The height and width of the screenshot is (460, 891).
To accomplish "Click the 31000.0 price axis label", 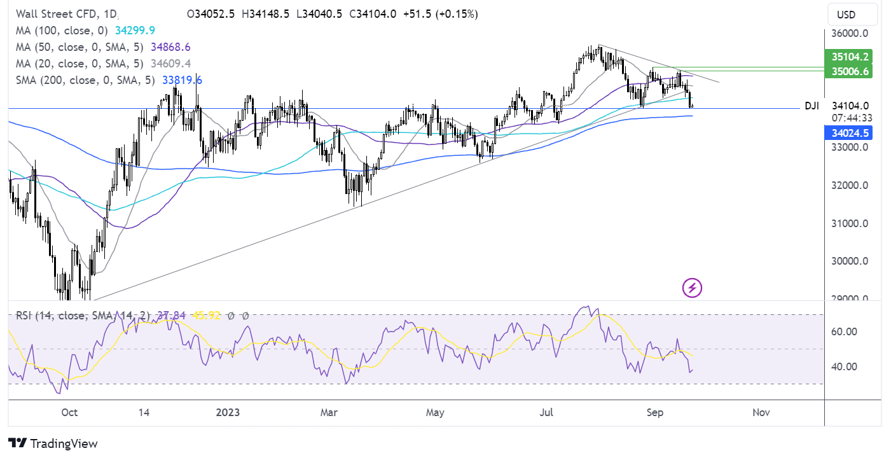I will click(x=852, y=223).
